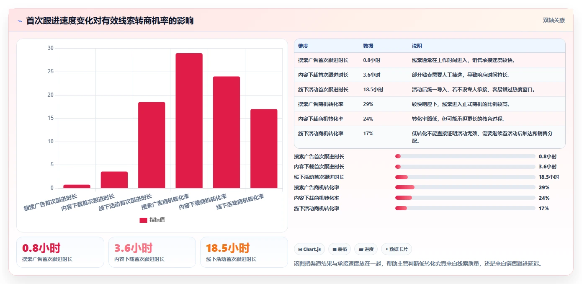Click the 0.8小时 progress bar

[x=465, y=156]
